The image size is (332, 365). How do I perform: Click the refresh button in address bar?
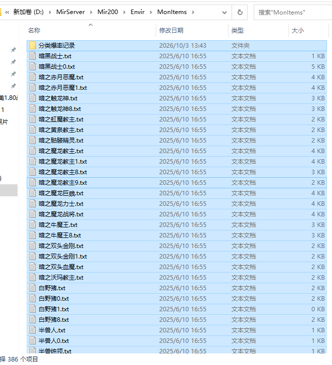pos(240,13)
